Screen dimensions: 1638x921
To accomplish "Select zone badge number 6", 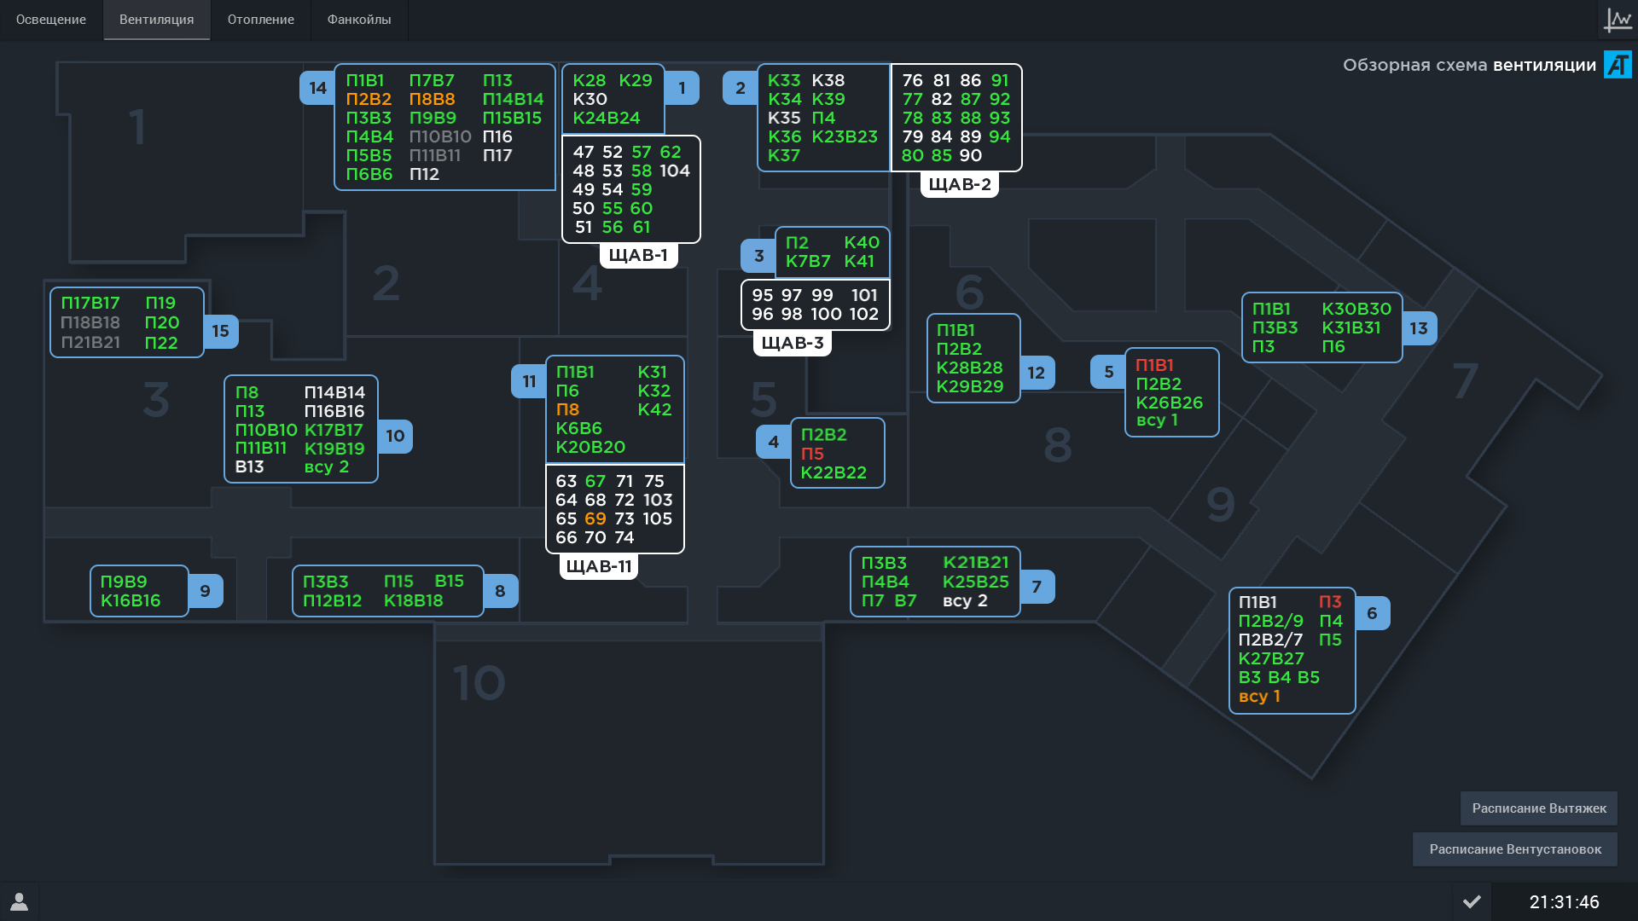I will tap(1372, 613).
